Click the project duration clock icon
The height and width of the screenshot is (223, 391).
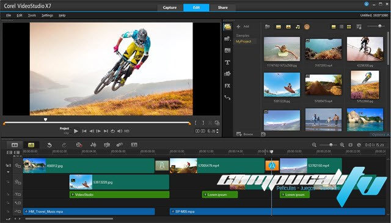(359, 145)
